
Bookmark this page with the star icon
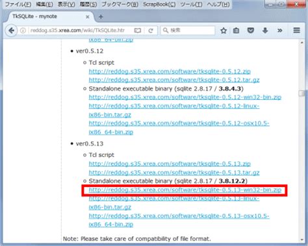(224, 31)
